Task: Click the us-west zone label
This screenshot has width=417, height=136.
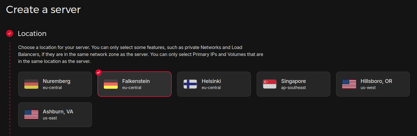Action: coord(368,88)
